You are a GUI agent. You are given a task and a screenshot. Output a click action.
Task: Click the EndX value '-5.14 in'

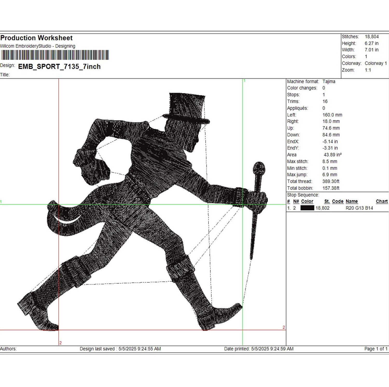click(x=330, y=142)
